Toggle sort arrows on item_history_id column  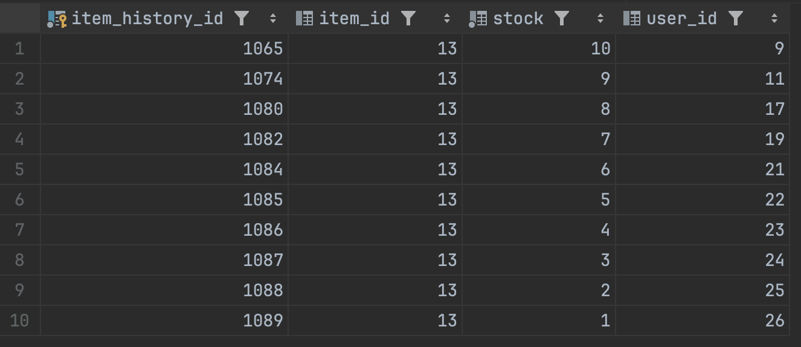[x=273, y=19]
